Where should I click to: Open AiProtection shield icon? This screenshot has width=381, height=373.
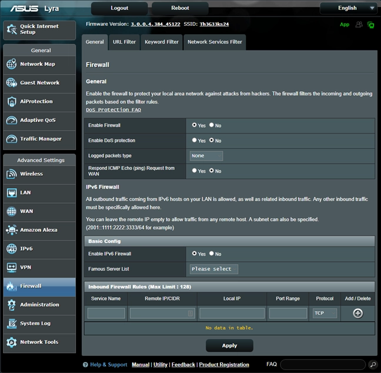click(x=11, y=101)
